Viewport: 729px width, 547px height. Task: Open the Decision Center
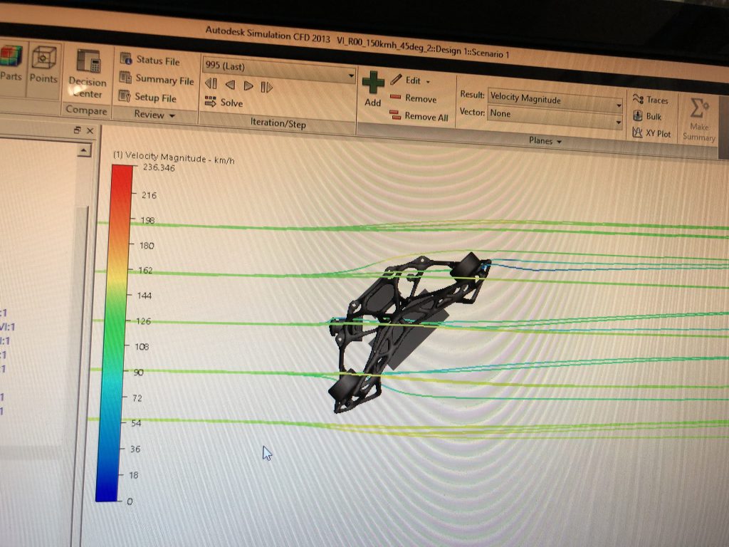(88, 73)
